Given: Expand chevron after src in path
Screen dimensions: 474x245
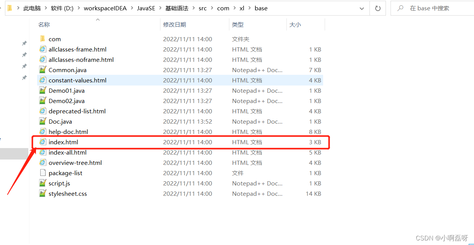Looking at the screenshot, I should click(211, 8).
